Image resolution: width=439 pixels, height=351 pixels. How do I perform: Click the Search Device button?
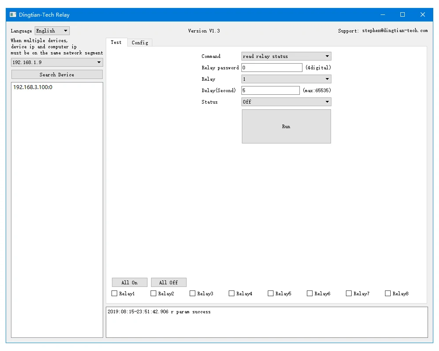[57, 75]
